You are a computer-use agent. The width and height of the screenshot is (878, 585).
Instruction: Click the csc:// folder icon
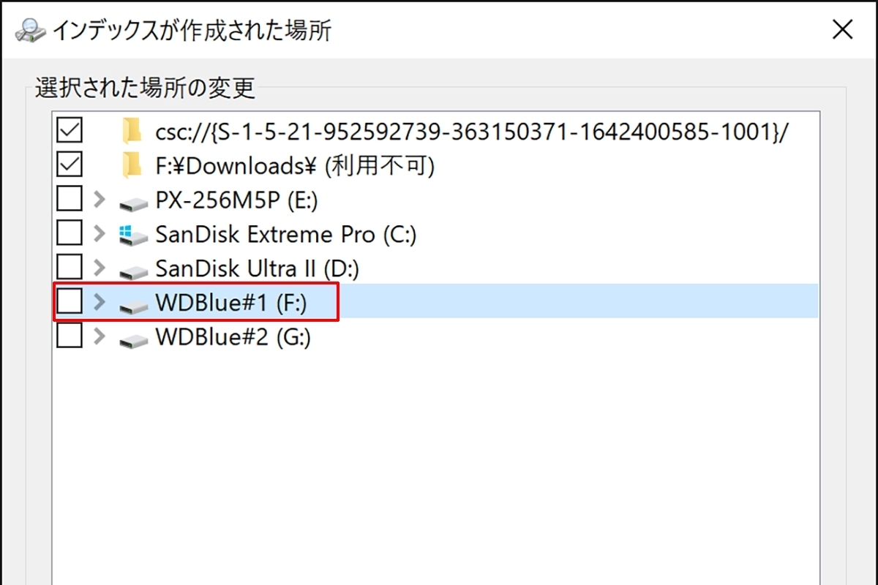132,132
